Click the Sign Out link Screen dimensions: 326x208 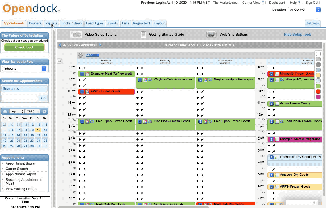(x=312, y=3)
